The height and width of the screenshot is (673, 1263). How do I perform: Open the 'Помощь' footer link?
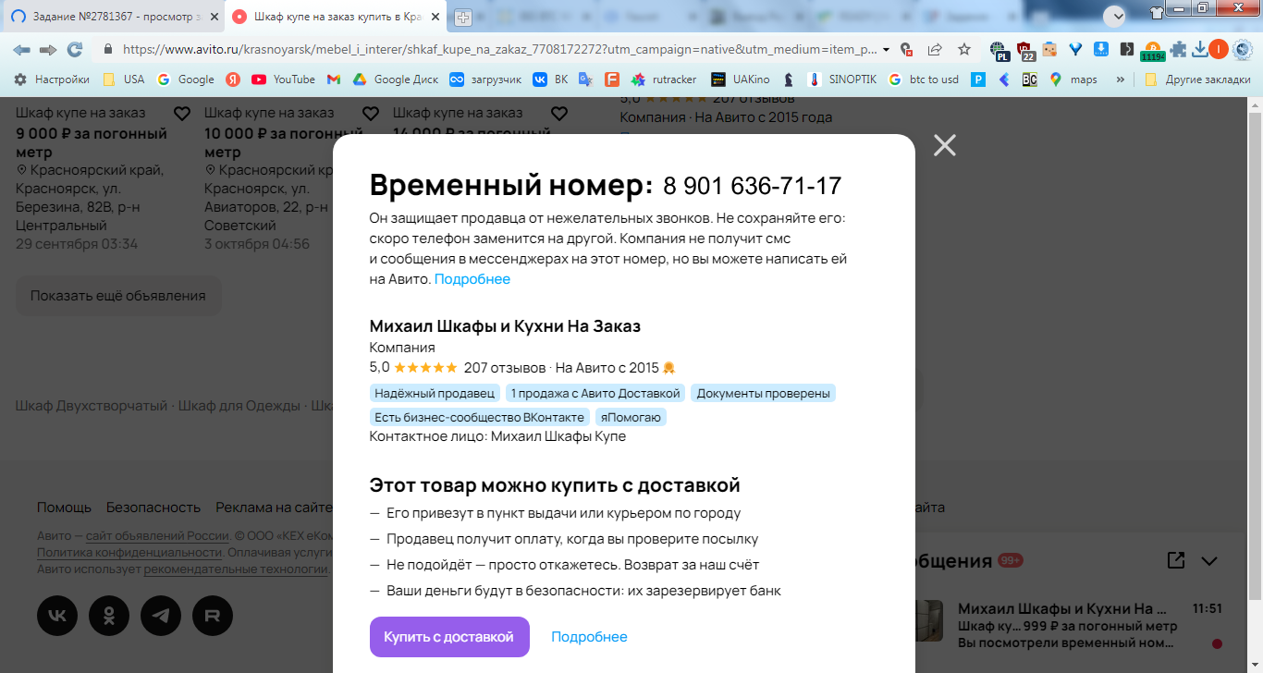[64, 507]
